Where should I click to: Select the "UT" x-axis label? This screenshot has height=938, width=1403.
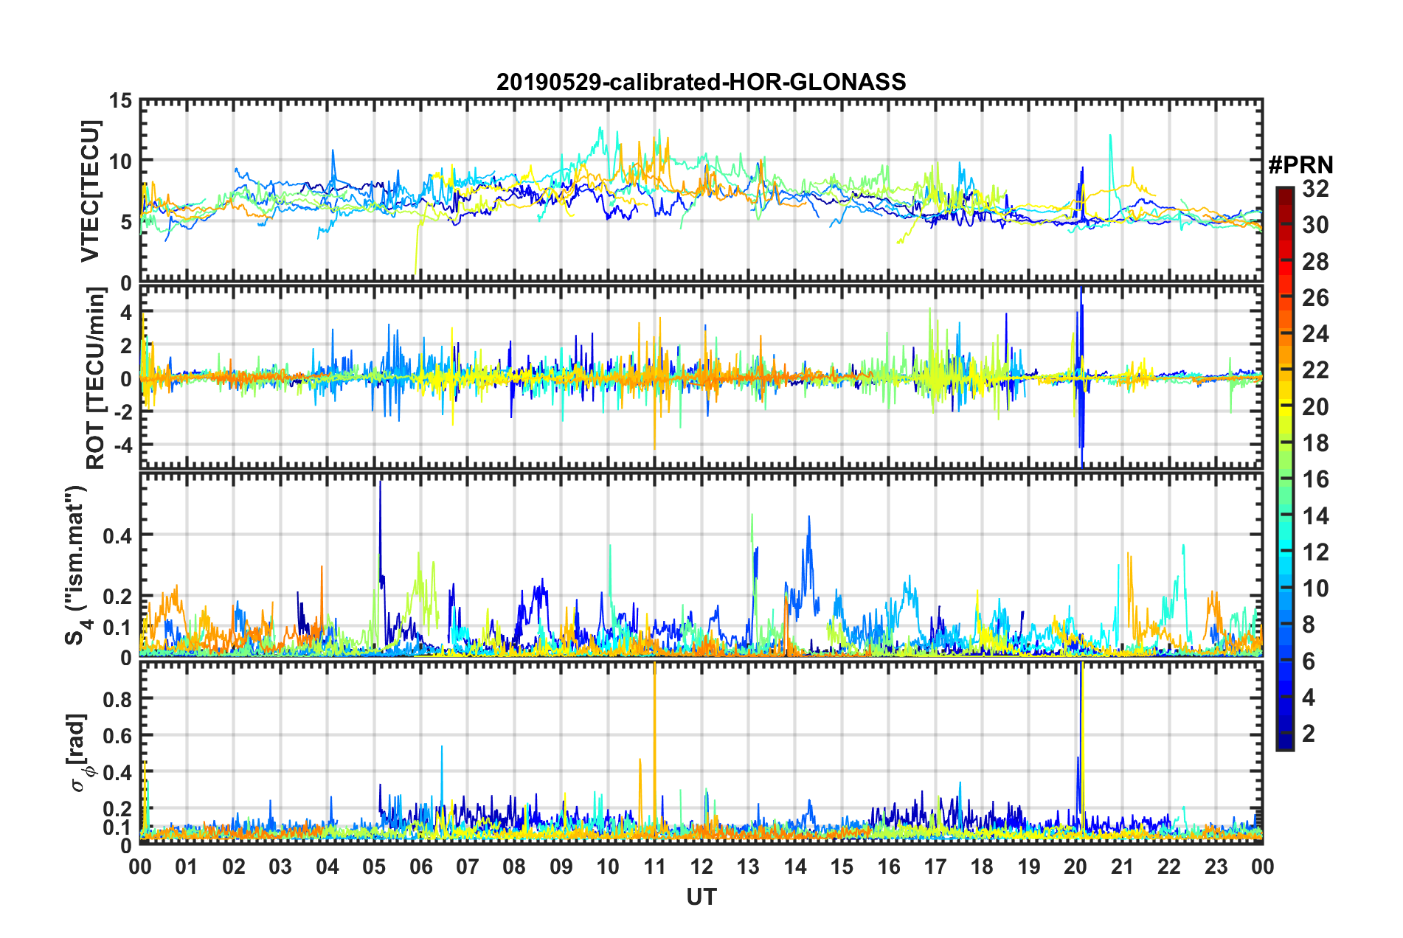pos(701,896)
